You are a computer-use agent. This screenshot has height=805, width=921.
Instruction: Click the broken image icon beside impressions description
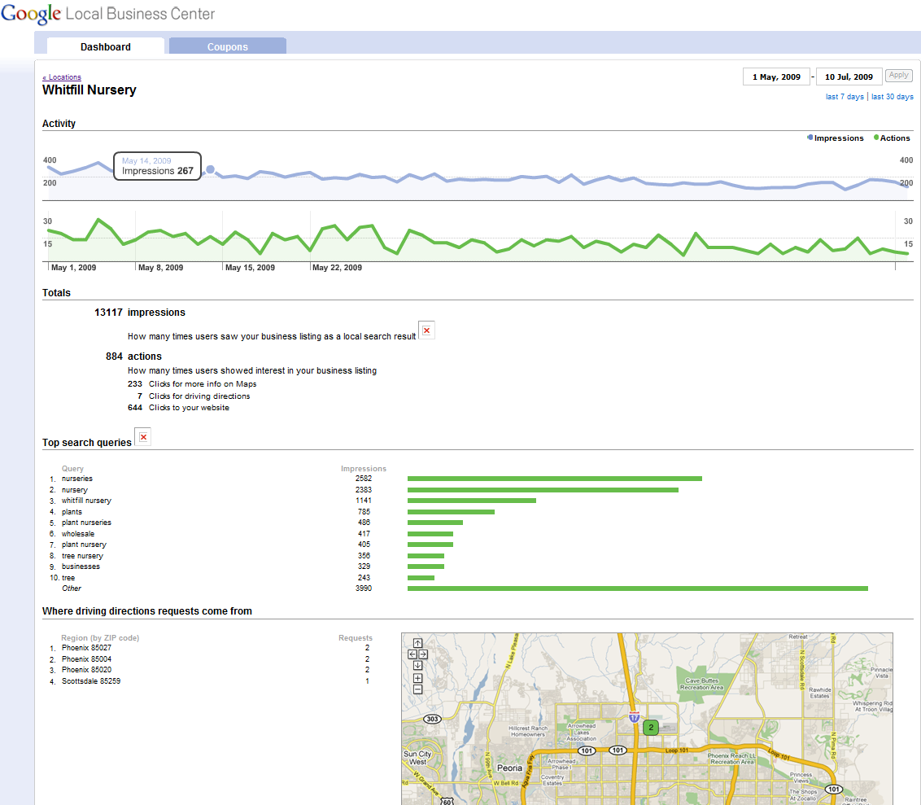[426, 330]
